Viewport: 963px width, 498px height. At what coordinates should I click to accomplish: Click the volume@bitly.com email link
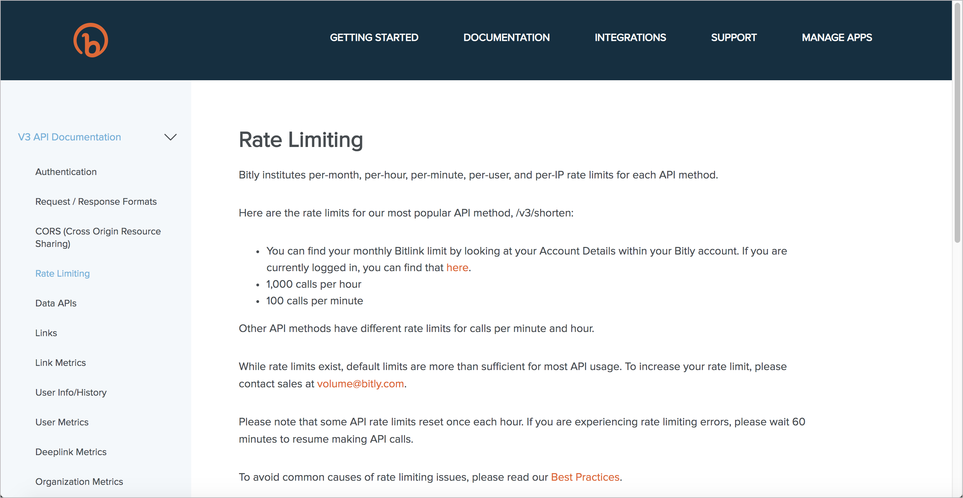pos(361,384)
